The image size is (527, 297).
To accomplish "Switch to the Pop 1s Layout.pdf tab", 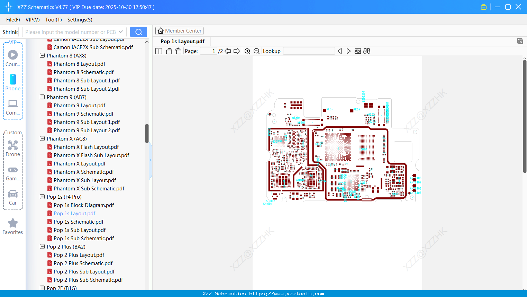I will pos(182,41).
